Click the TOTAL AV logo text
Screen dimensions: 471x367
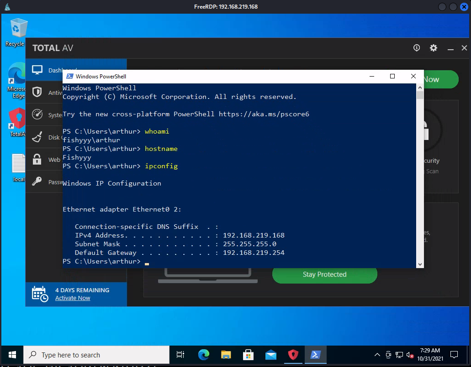tap(53, 48)
